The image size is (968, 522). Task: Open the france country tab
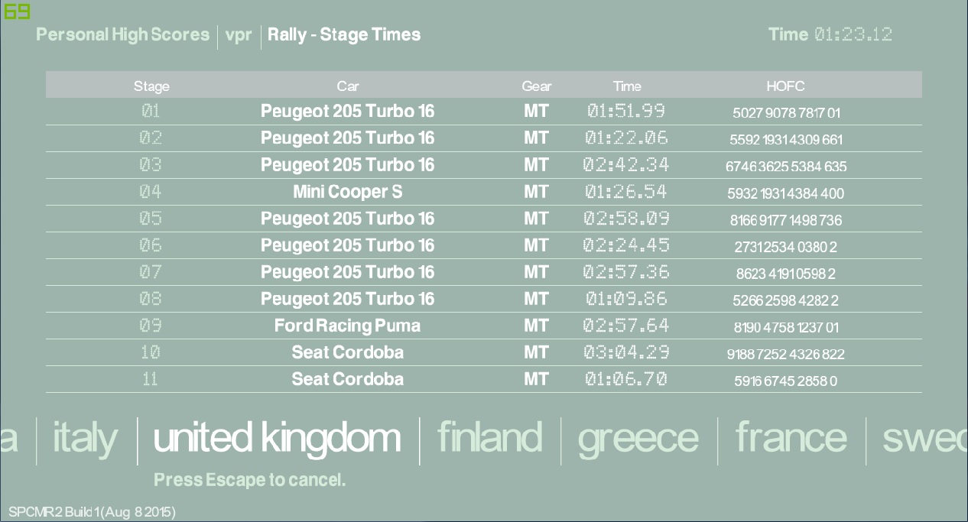[791, 438]
